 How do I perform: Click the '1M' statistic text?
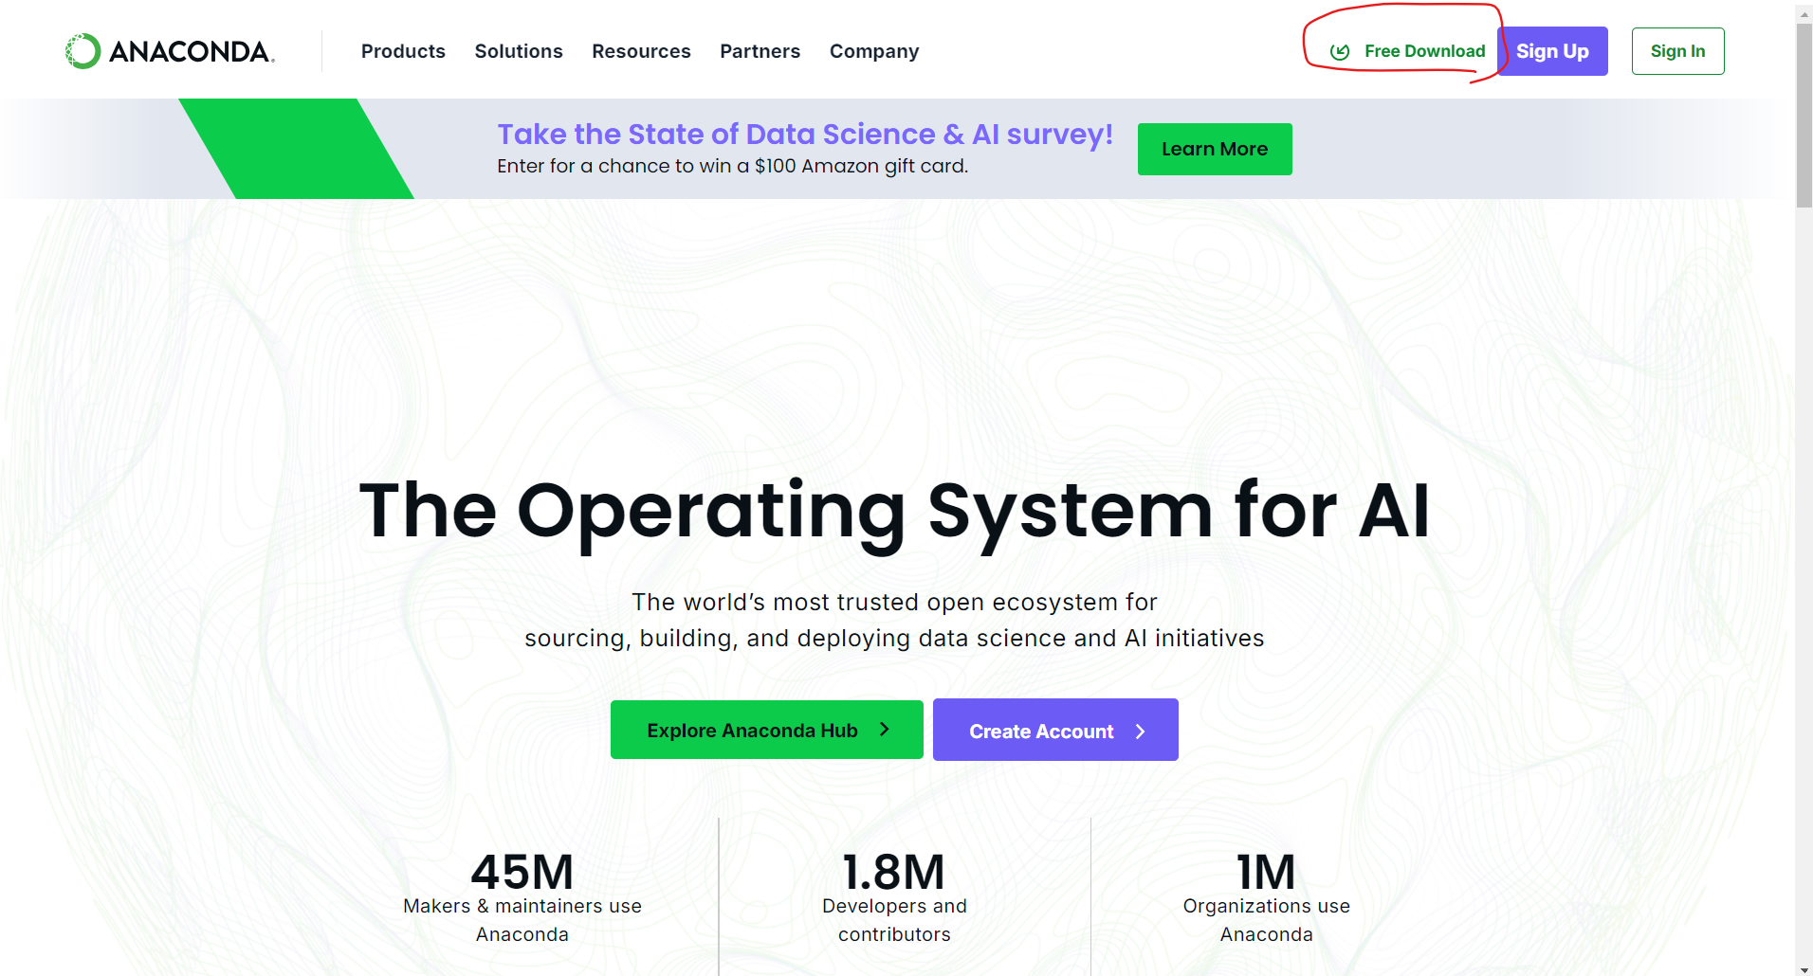point(1266,872)
